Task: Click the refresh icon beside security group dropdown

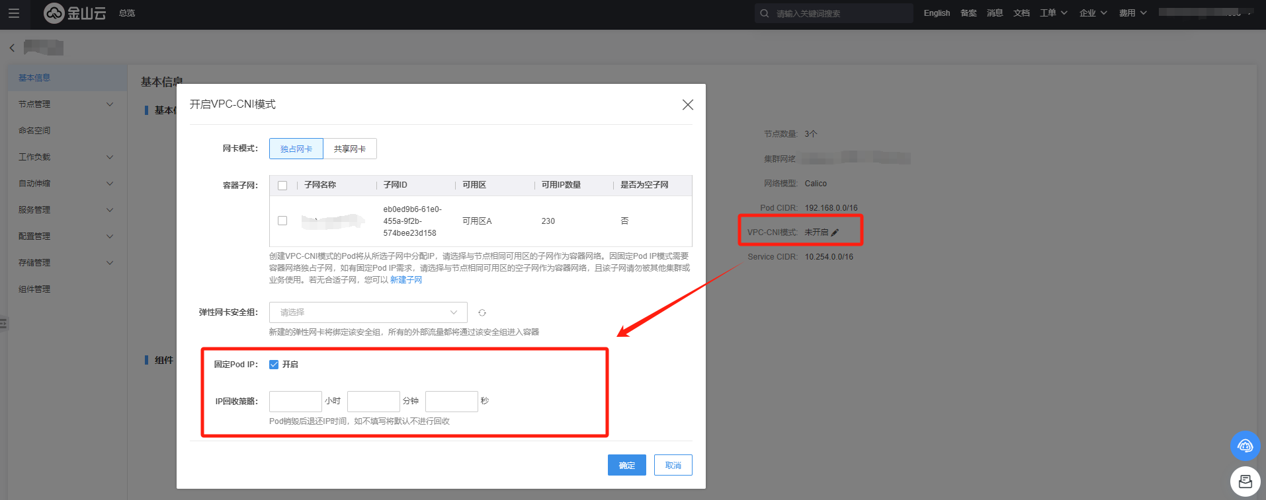Action: pos(482,313)
